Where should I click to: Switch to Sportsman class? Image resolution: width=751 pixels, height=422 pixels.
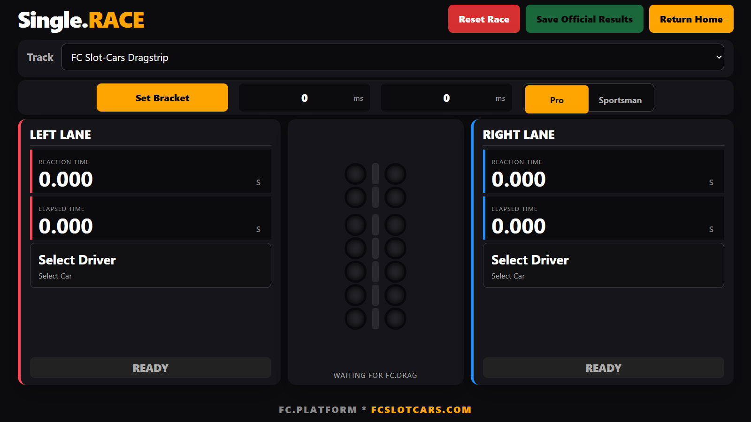point(620,100)
